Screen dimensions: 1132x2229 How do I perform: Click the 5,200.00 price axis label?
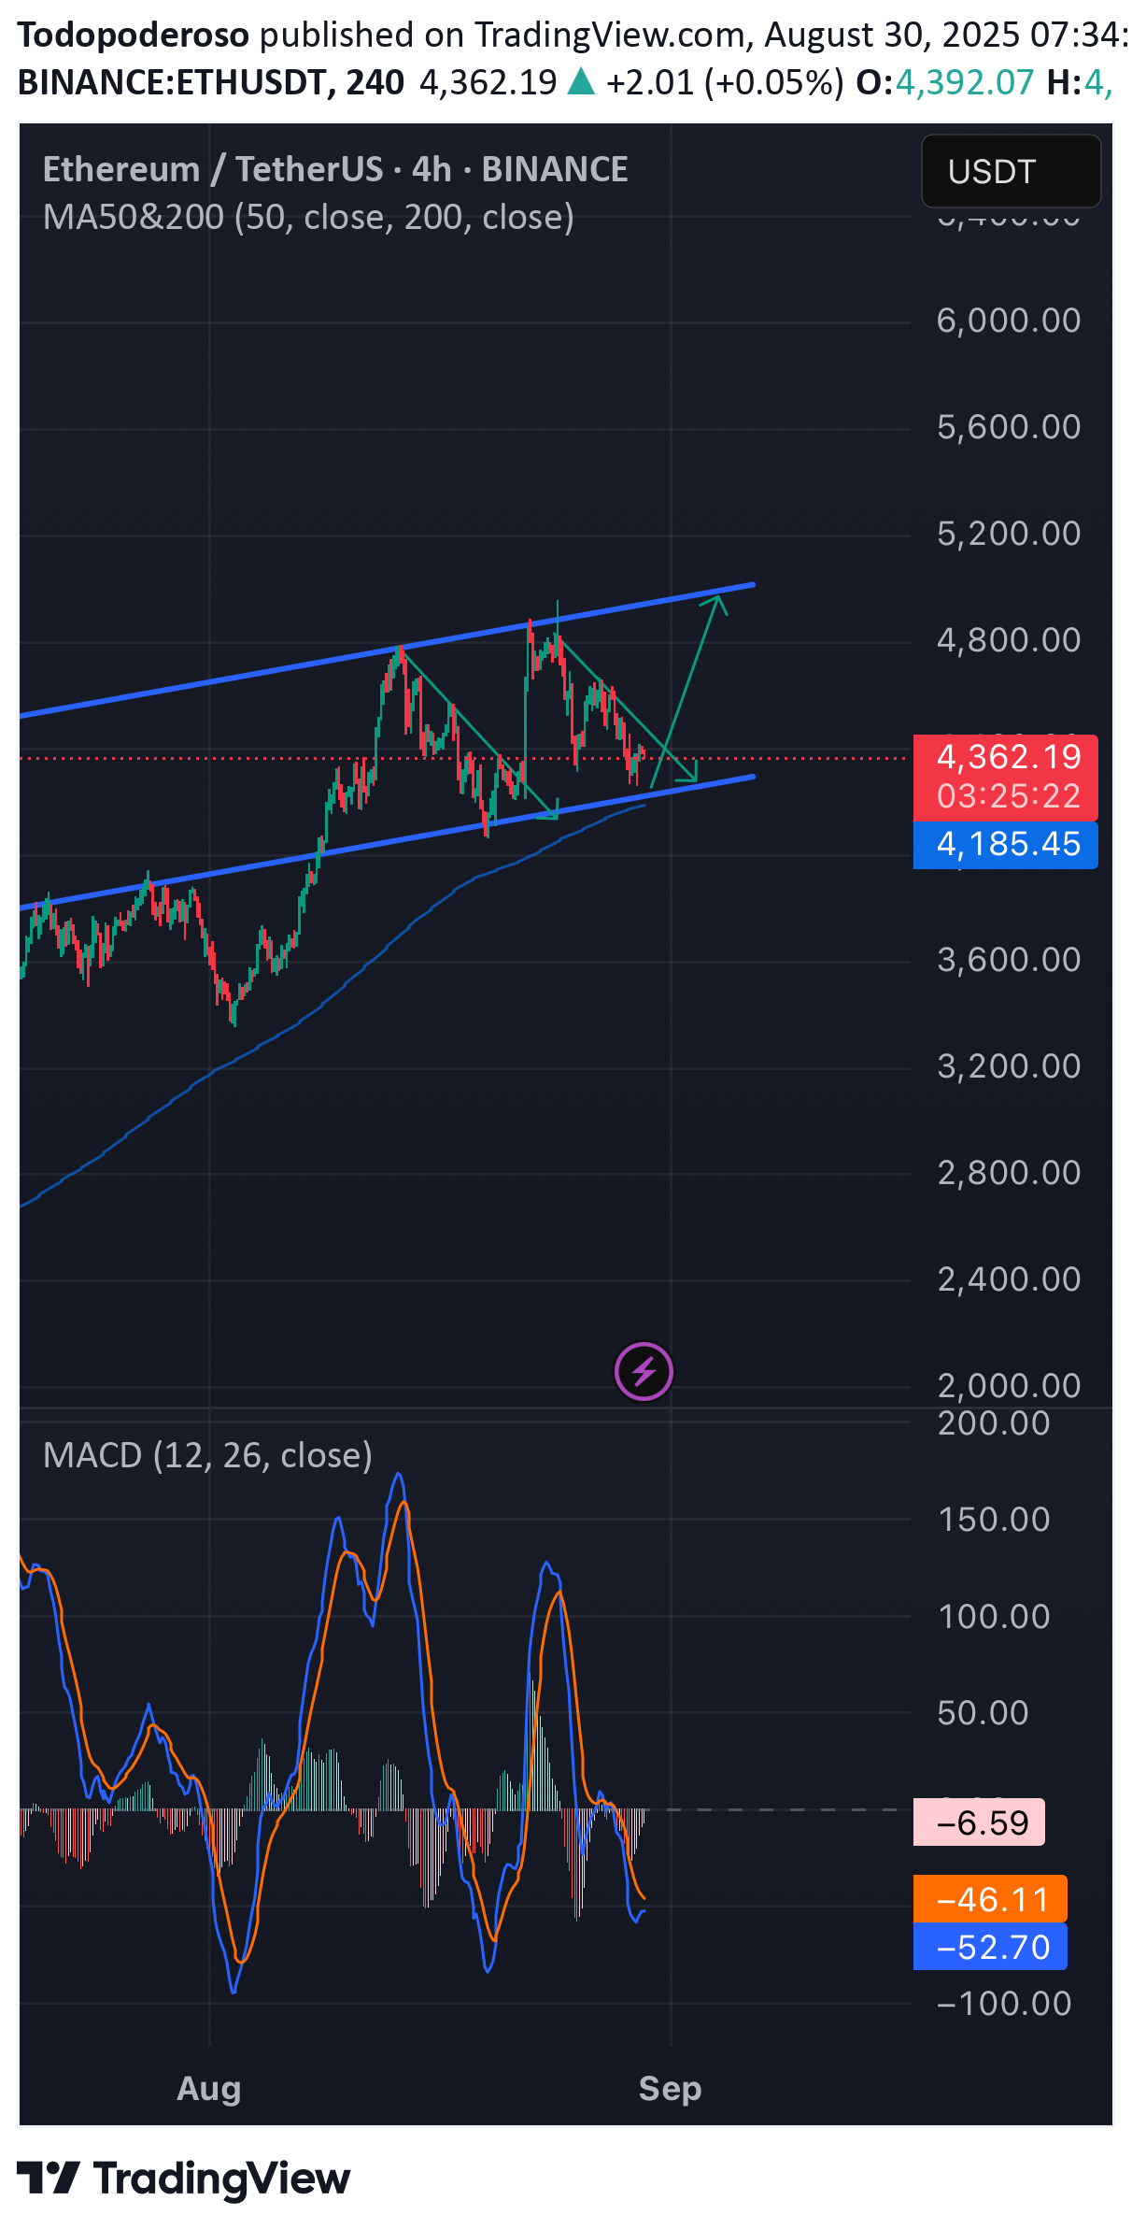(1009, 534)
